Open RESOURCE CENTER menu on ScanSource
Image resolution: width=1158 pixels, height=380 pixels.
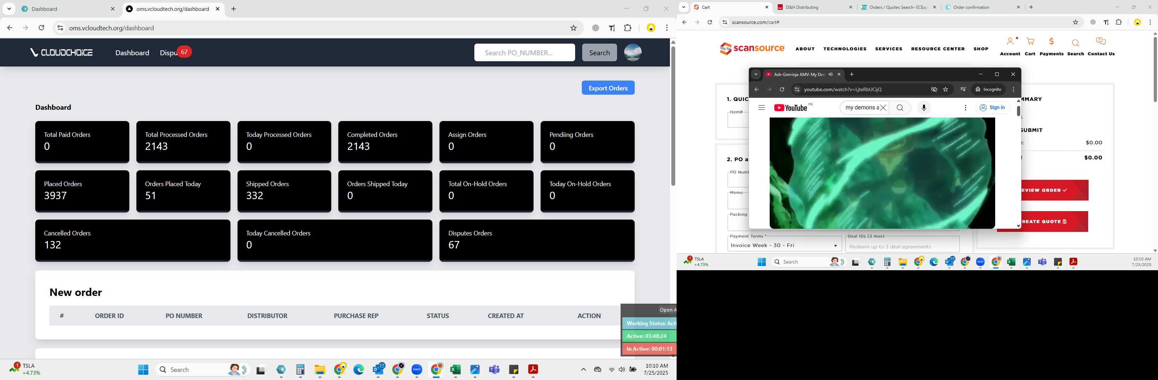pos(938,49)
